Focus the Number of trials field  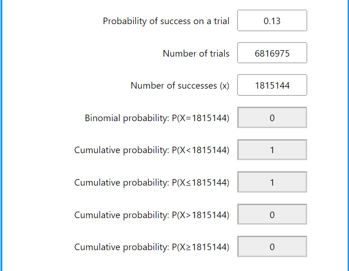(x=272, y=53)
